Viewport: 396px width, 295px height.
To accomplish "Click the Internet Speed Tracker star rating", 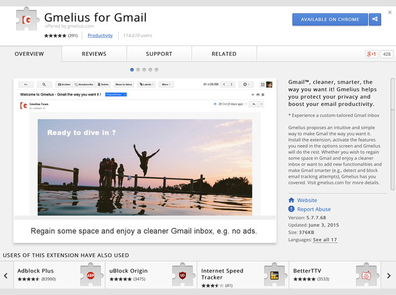I will [x=212, y=285].
